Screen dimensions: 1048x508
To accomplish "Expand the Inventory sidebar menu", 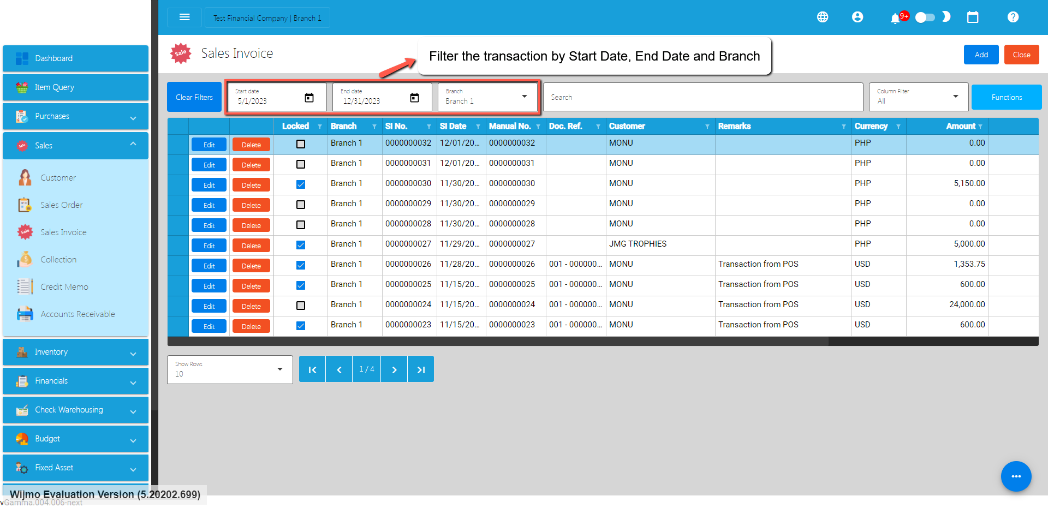I will pyautogui.click(x=75, y=352).
